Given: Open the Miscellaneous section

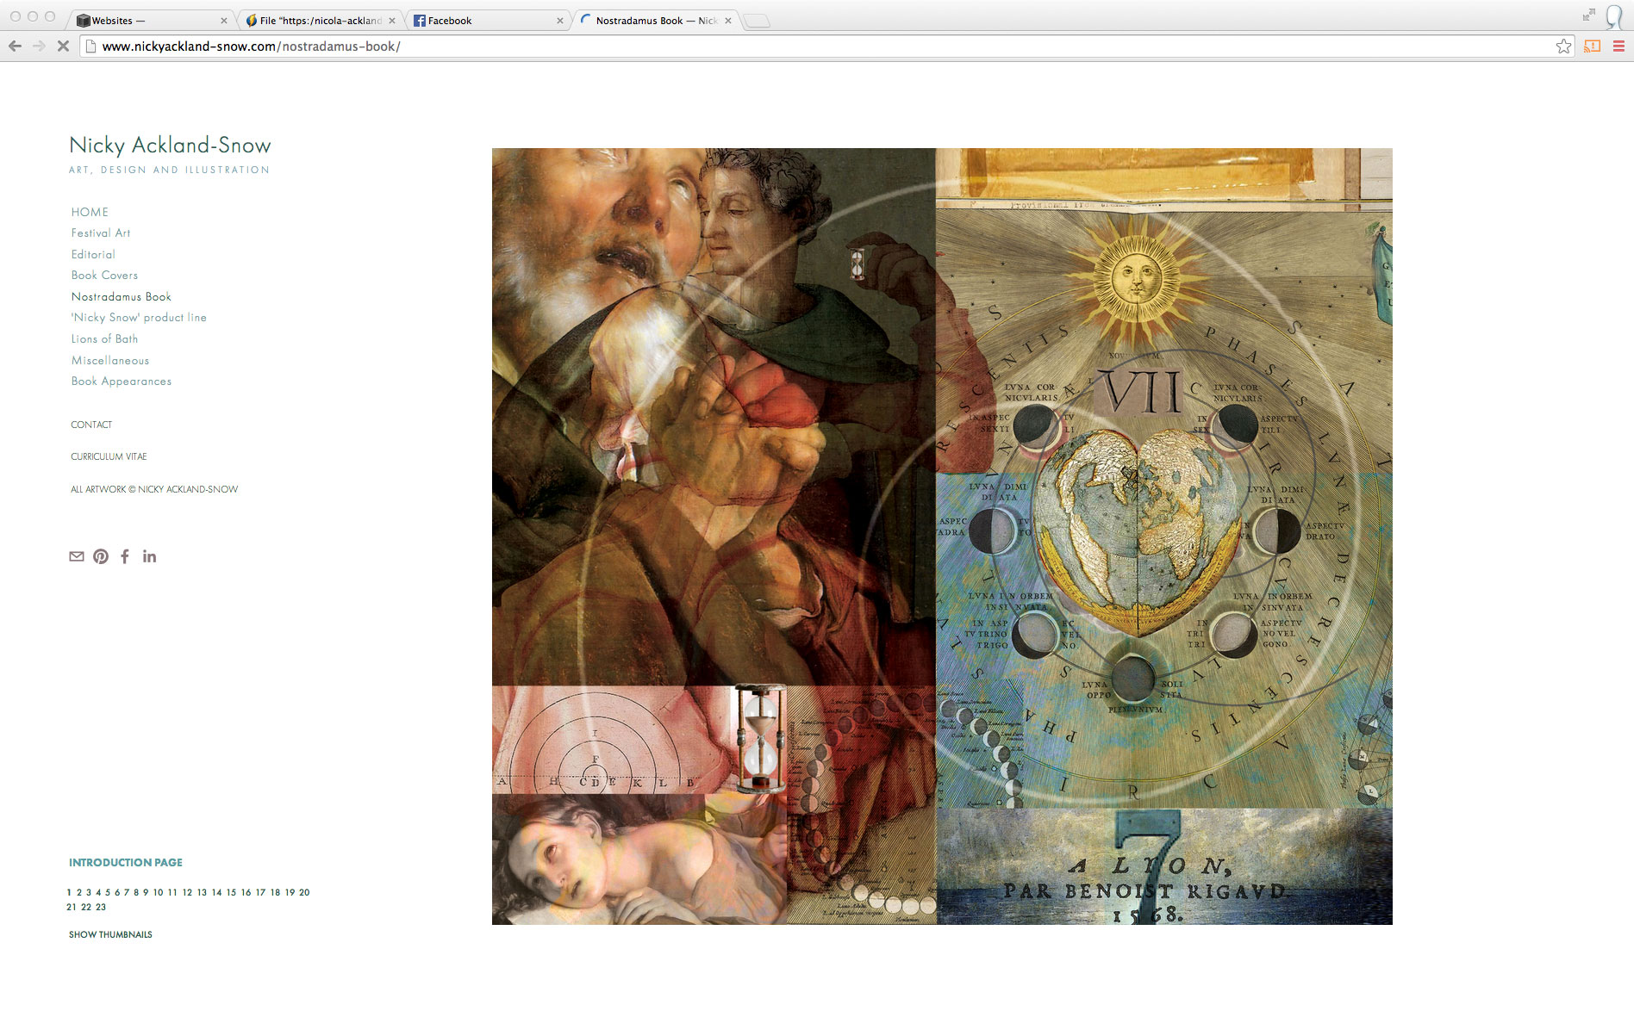Looking at the screenshot, I should [x=110, y=361].
